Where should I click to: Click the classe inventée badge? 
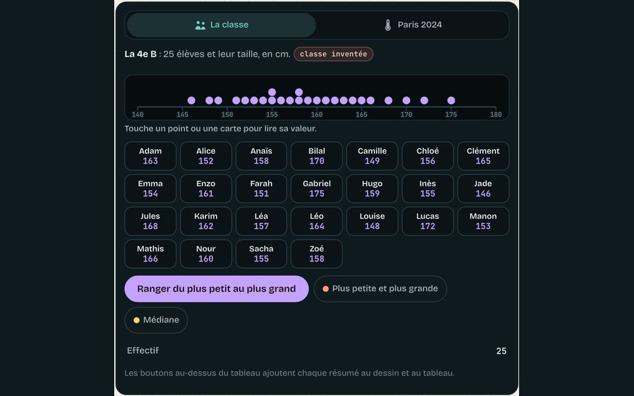pyautogui.click(x=334, y=54)
